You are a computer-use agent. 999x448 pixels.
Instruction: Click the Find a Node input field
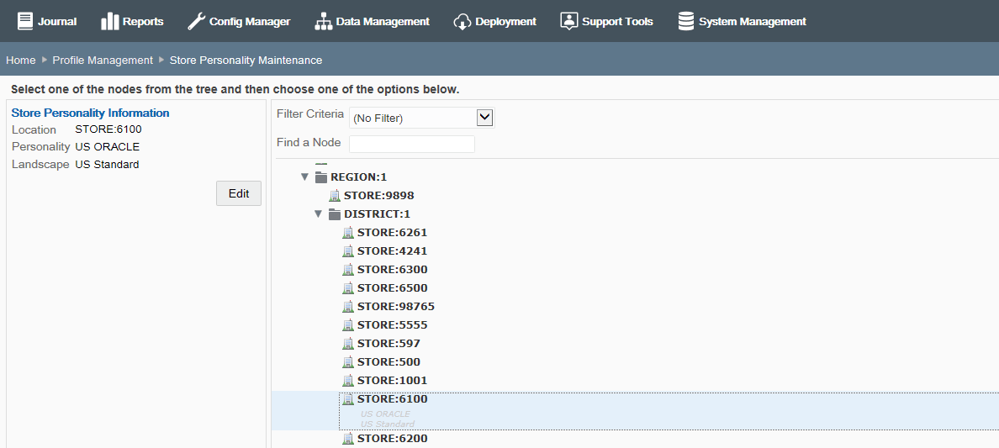click(411, 144)
